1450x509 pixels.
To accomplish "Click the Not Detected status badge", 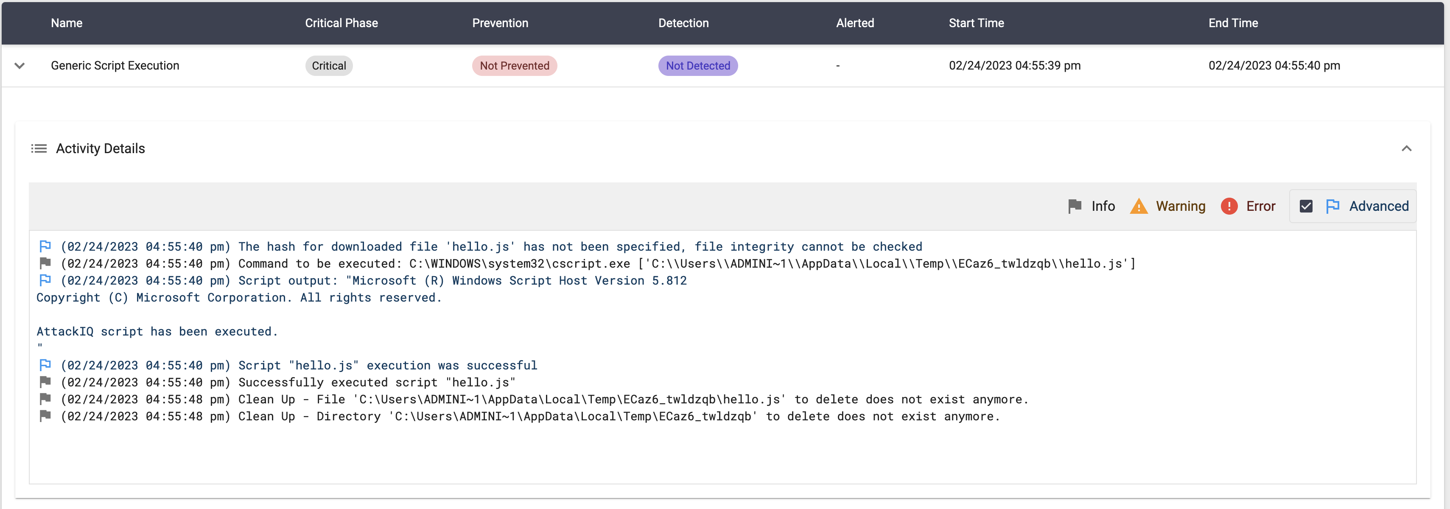I will click(697, 66).
